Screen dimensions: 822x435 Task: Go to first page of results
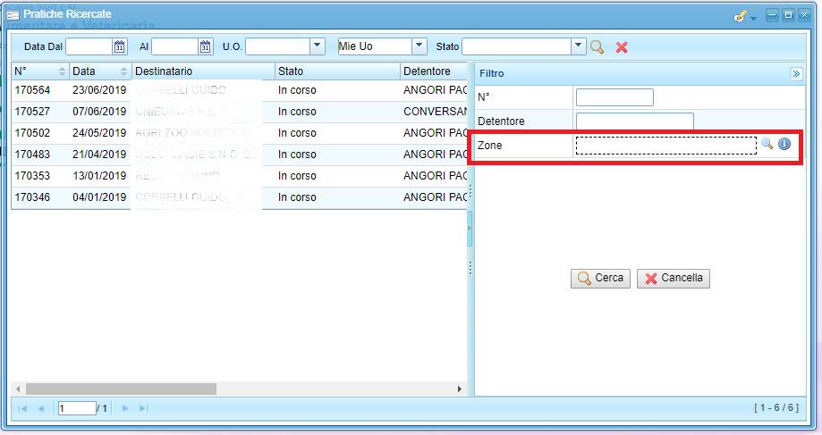click(x=22, y=408)
